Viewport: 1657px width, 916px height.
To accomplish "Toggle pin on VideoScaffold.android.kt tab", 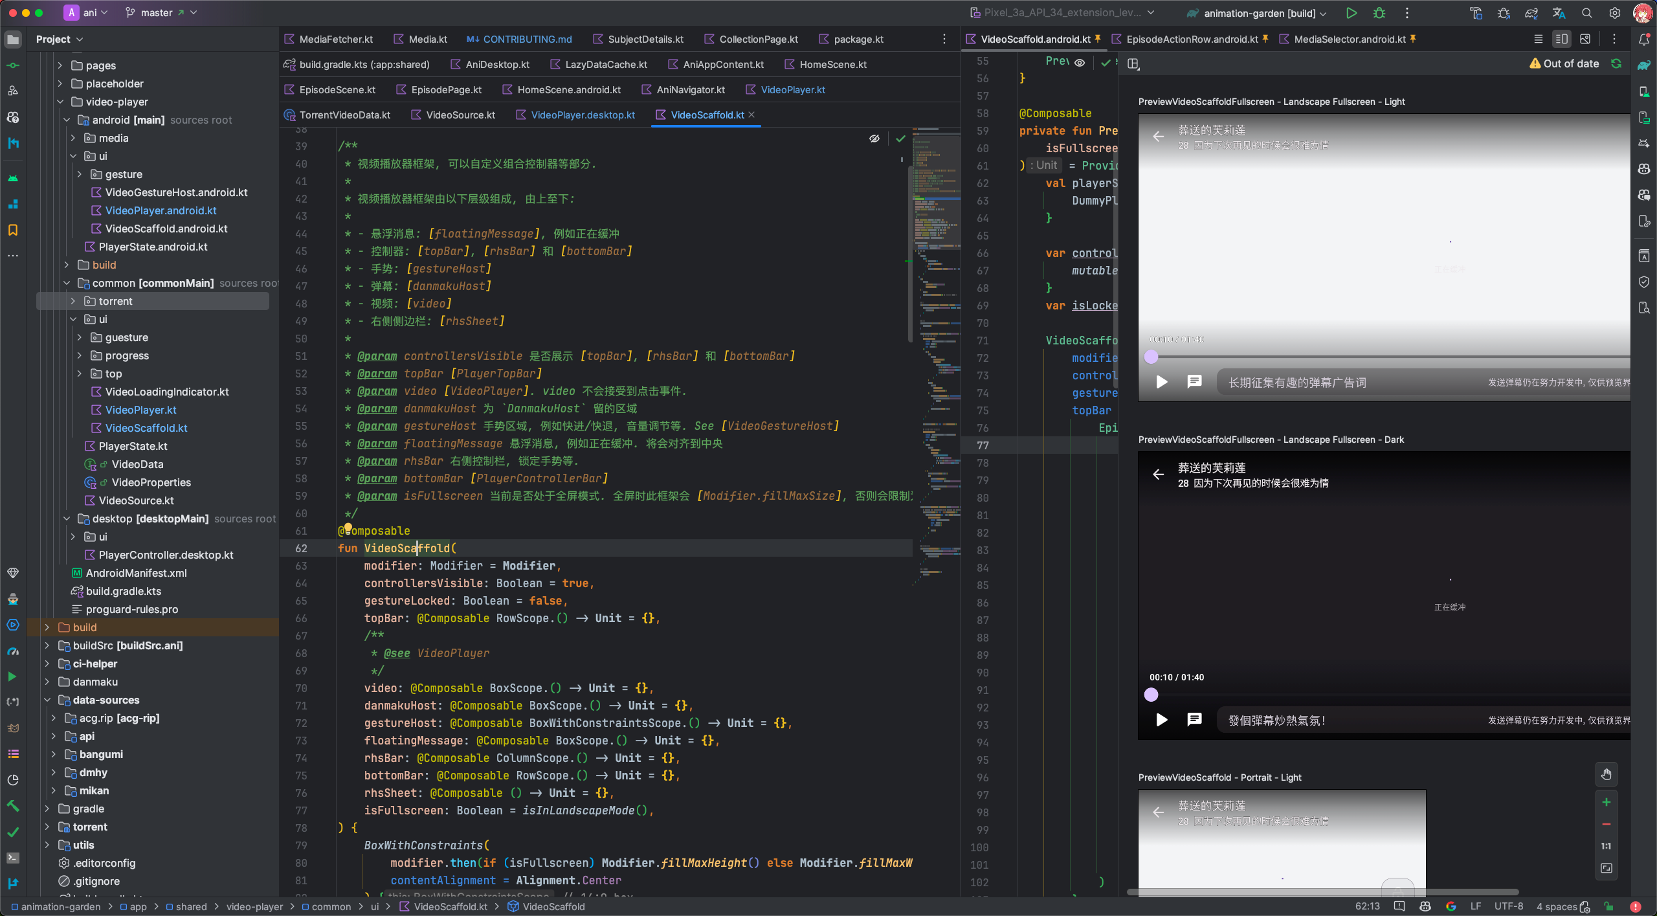I will coord(1098,39).
